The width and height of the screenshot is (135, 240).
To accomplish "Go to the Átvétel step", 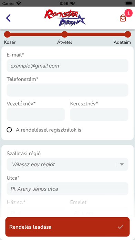I will [64, 42].
